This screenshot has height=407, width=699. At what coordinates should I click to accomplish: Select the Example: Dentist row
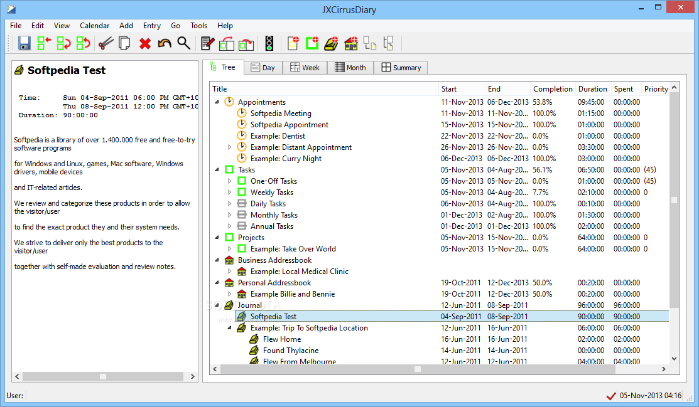pyautogui.click(x=440, y=136)
